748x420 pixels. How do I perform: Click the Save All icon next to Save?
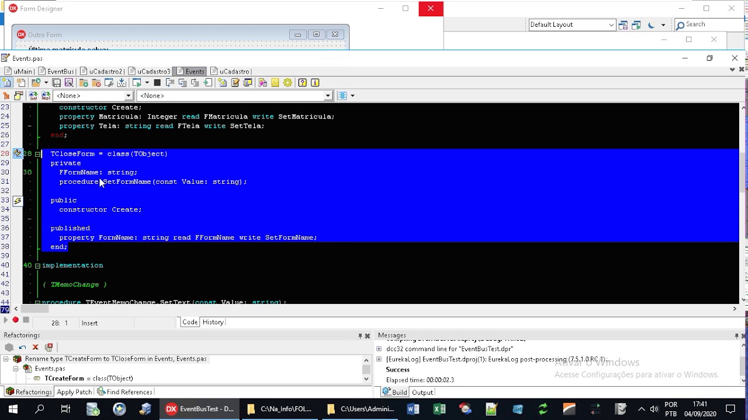pos(68,82)
